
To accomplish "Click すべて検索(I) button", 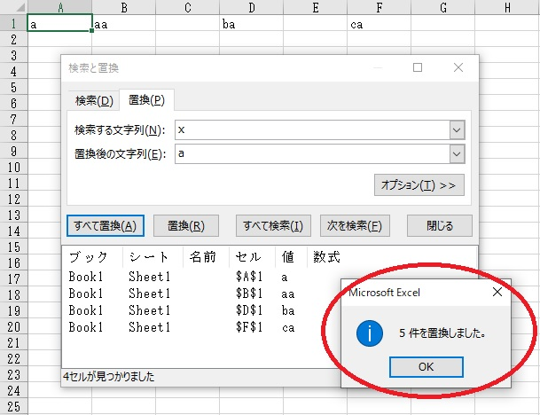I will (273, 226).
